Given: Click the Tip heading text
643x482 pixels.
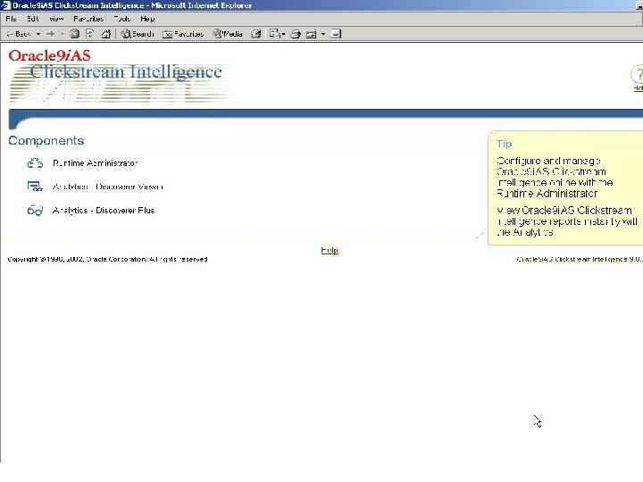Looking at the screenshot, I should point(504,144).
